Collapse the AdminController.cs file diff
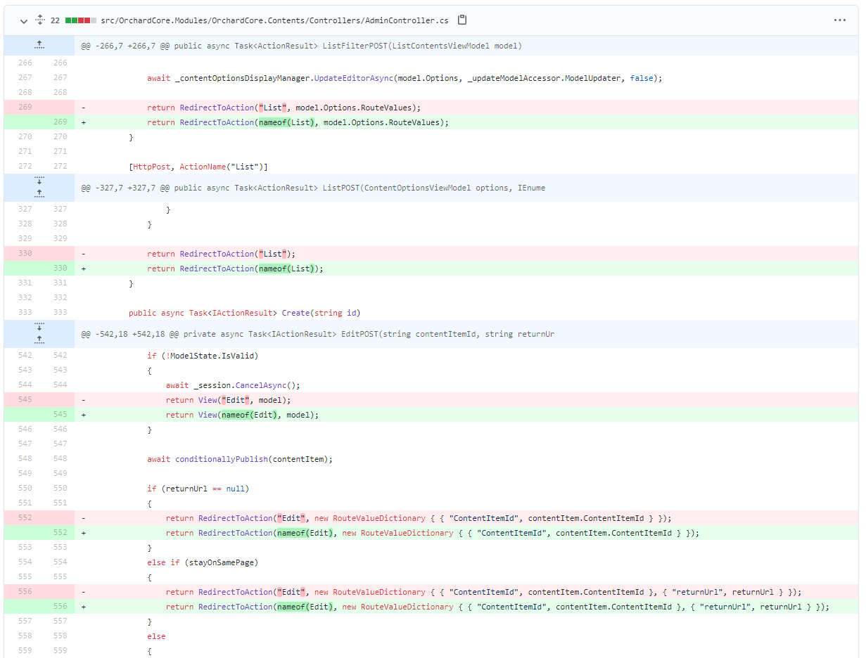The width and height of the screenshot is (866, 658). [24, 21]
